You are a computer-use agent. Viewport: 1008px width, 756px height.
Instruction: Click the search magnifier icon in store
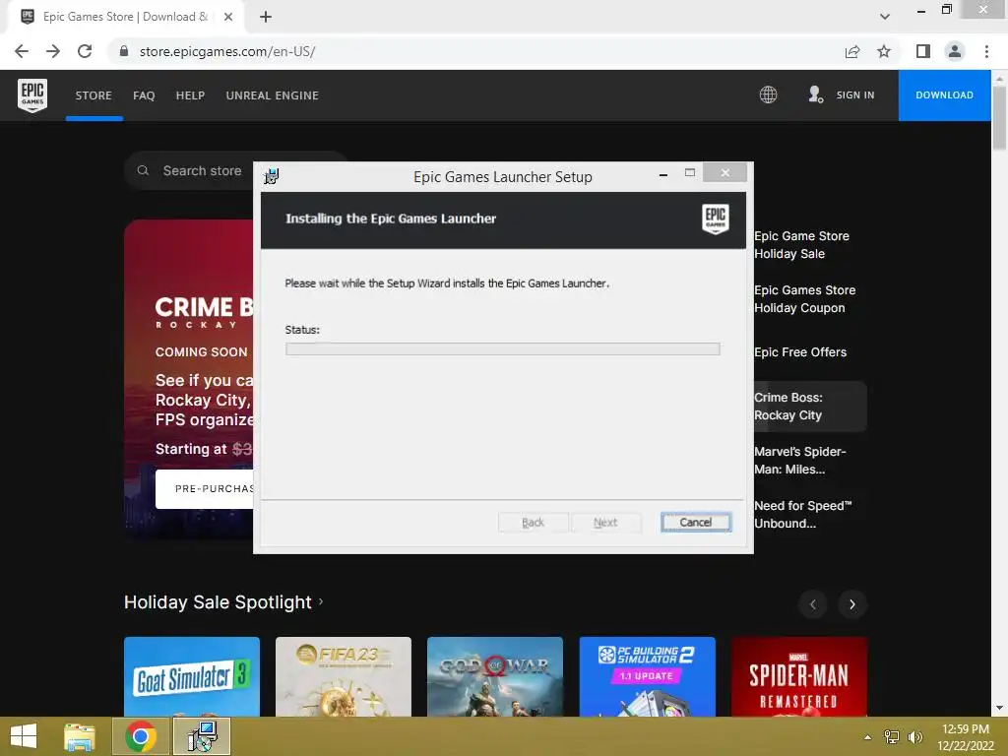click(x=143, y=170)
